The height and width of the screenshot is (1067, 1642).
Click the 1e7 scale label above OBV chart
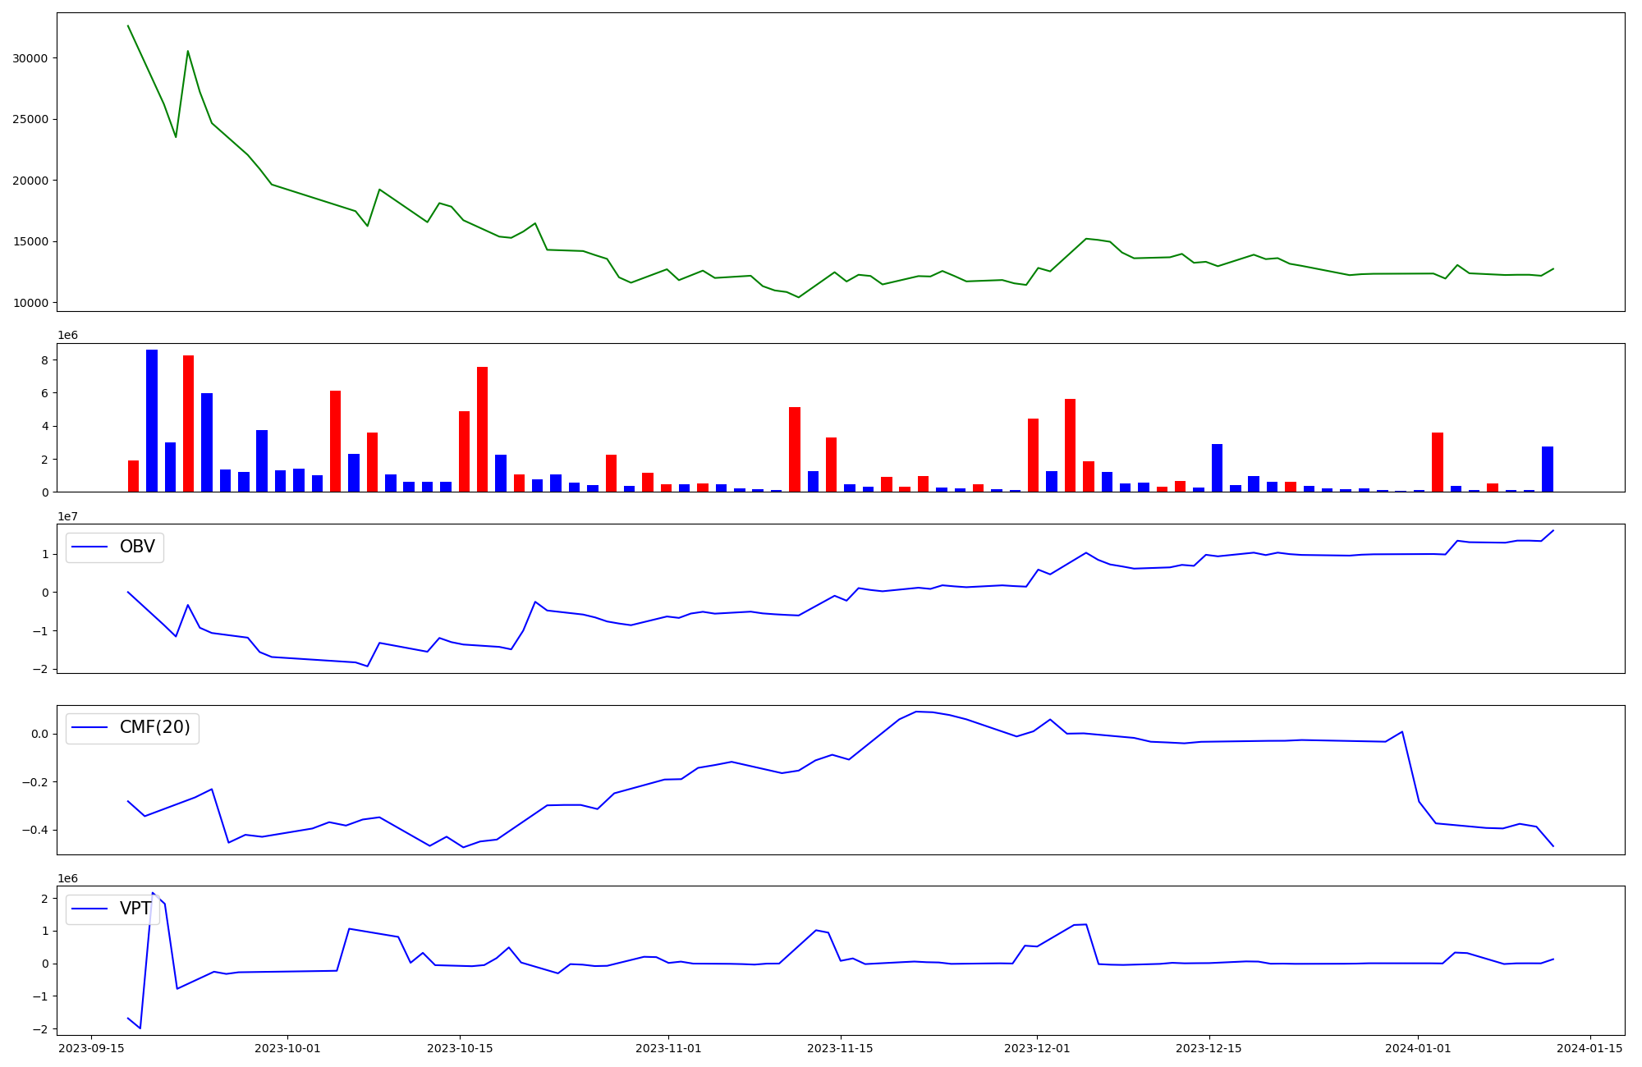coord(67,516)
